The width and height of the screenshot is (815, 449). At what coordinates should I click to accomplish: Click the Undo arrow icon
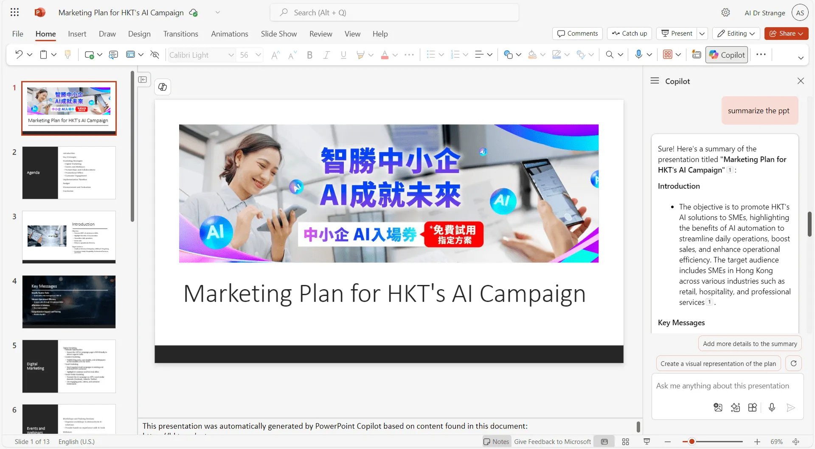[x=19, y=54]
